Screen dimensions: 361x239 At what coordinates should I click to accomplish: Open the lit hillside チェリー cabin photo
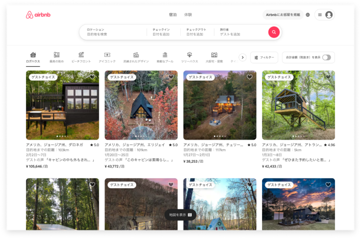220,105
